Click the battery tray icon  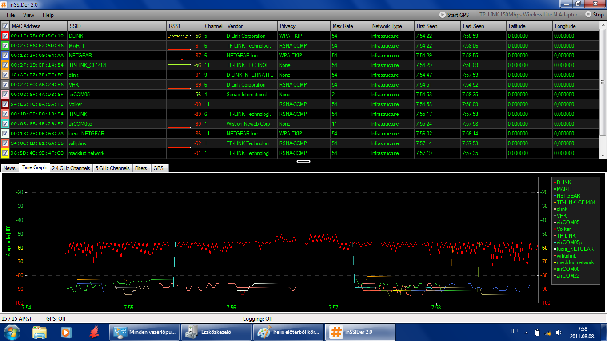click(537, 332)
